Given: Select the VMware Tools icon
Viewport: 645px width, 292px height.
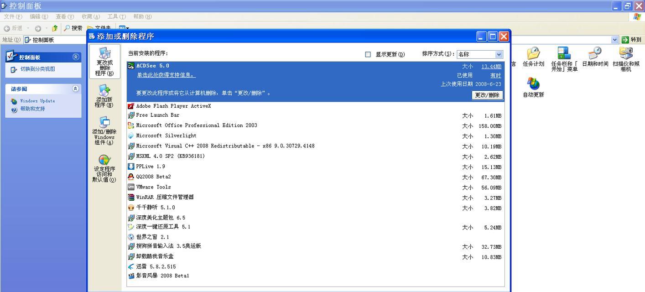Looking at the screenshot, I should (x=131, y=187).
